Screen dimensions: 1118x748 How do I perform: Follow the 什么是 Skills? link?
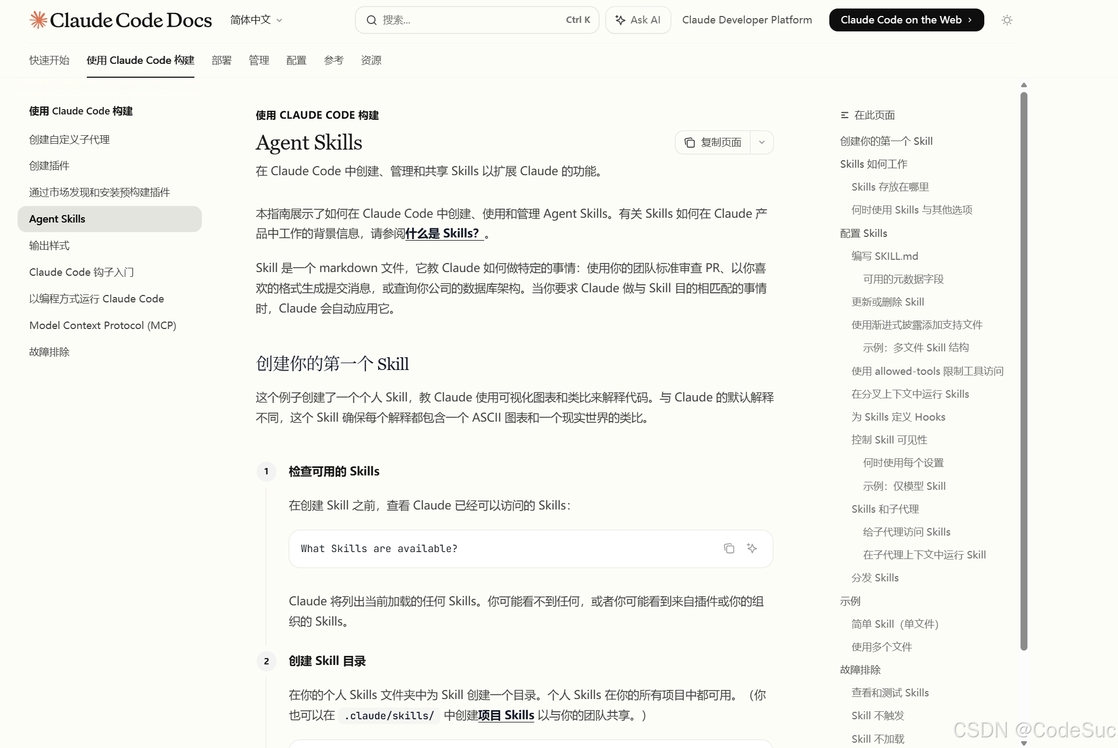443,233
